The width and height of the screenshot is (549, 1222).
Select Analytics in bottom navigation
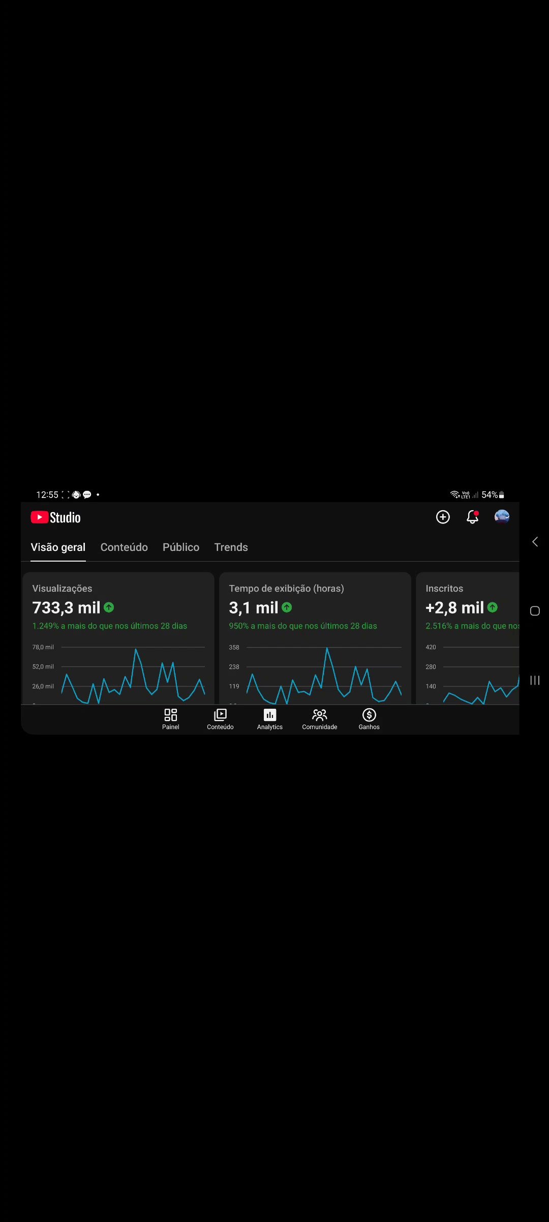pyautogui.click(x=270, y=719)
